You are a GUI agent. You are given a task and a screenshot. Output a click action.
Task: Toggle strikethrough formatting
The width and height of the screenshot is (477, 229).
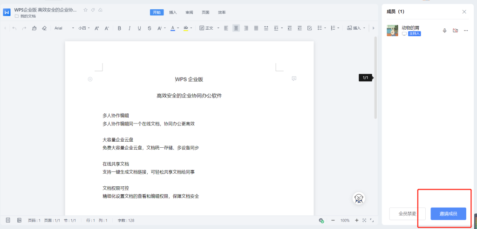150,28
